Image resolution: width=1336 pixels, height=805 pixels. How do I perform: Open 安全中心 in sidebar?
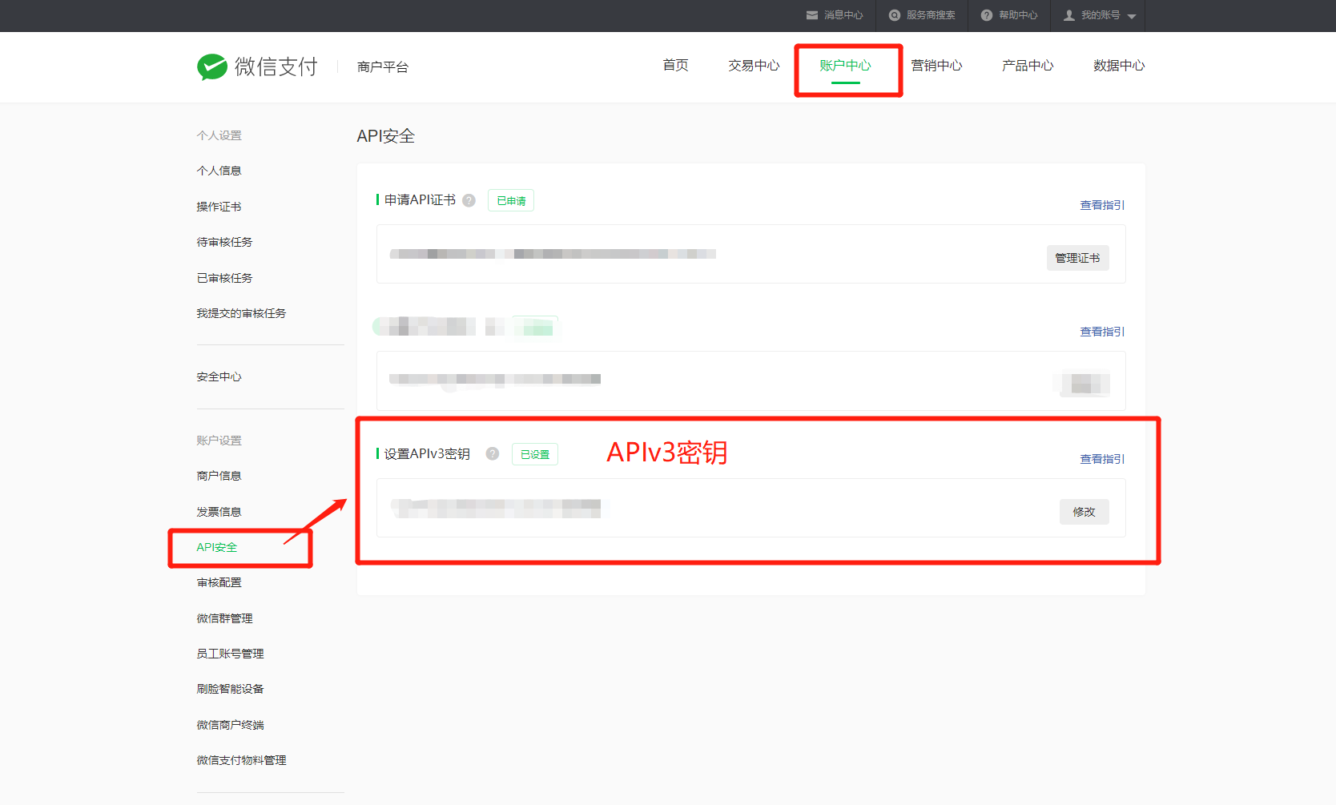coord(219,376)
